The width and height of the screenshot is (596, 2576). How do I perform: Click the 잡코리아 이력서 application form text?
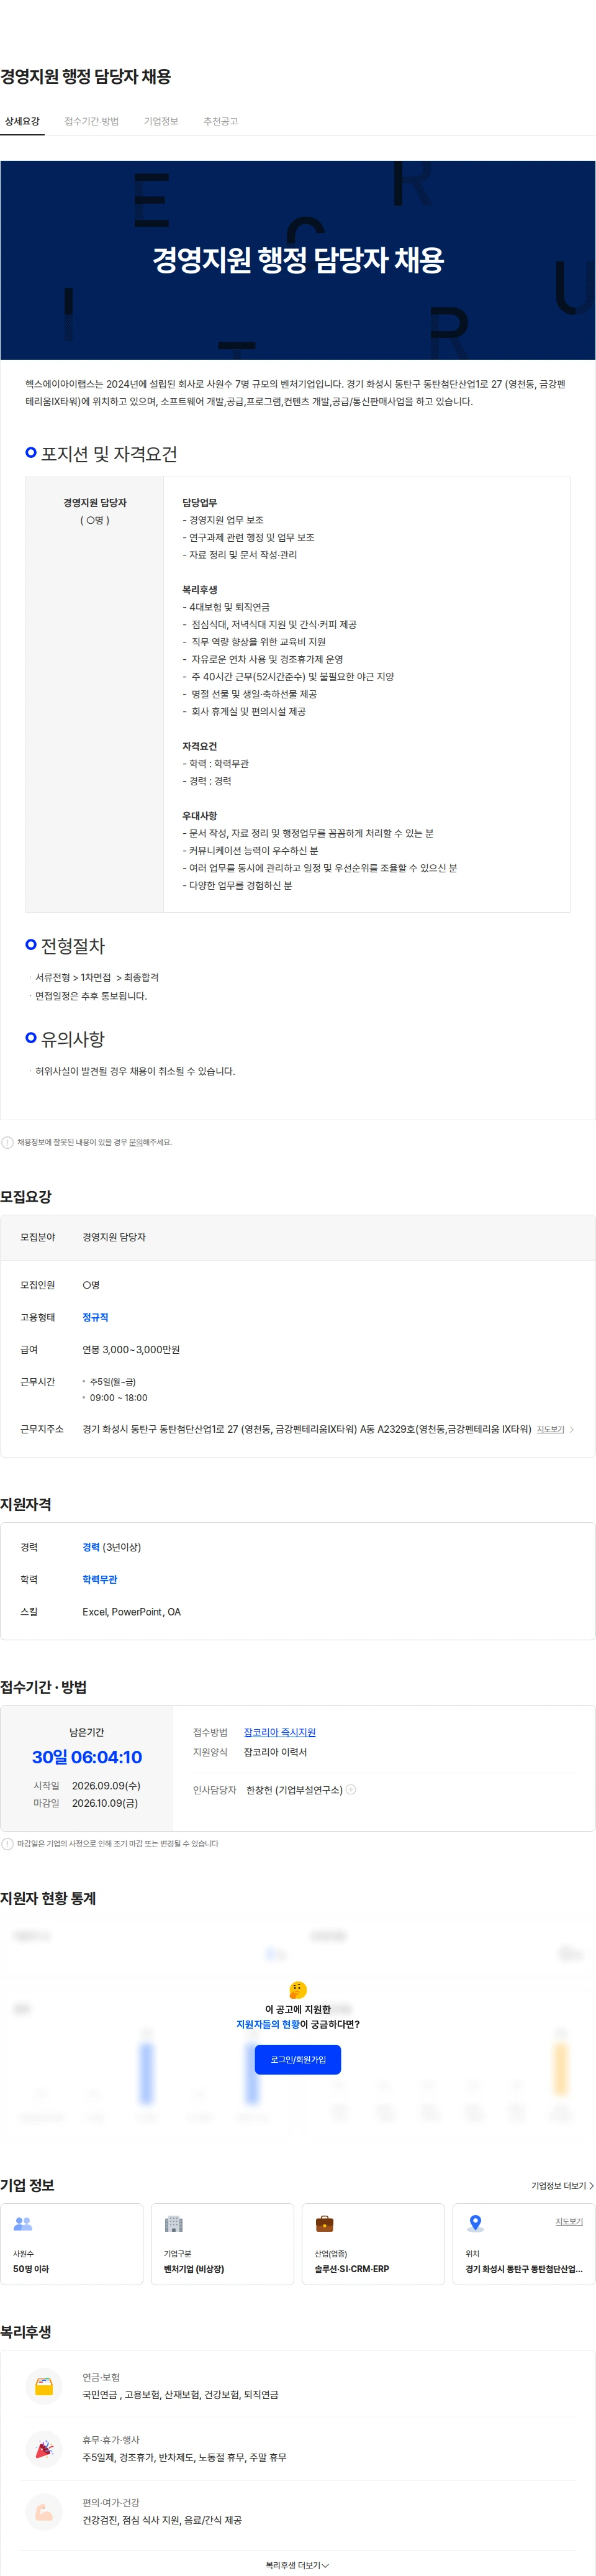(x=275, y=1752)
